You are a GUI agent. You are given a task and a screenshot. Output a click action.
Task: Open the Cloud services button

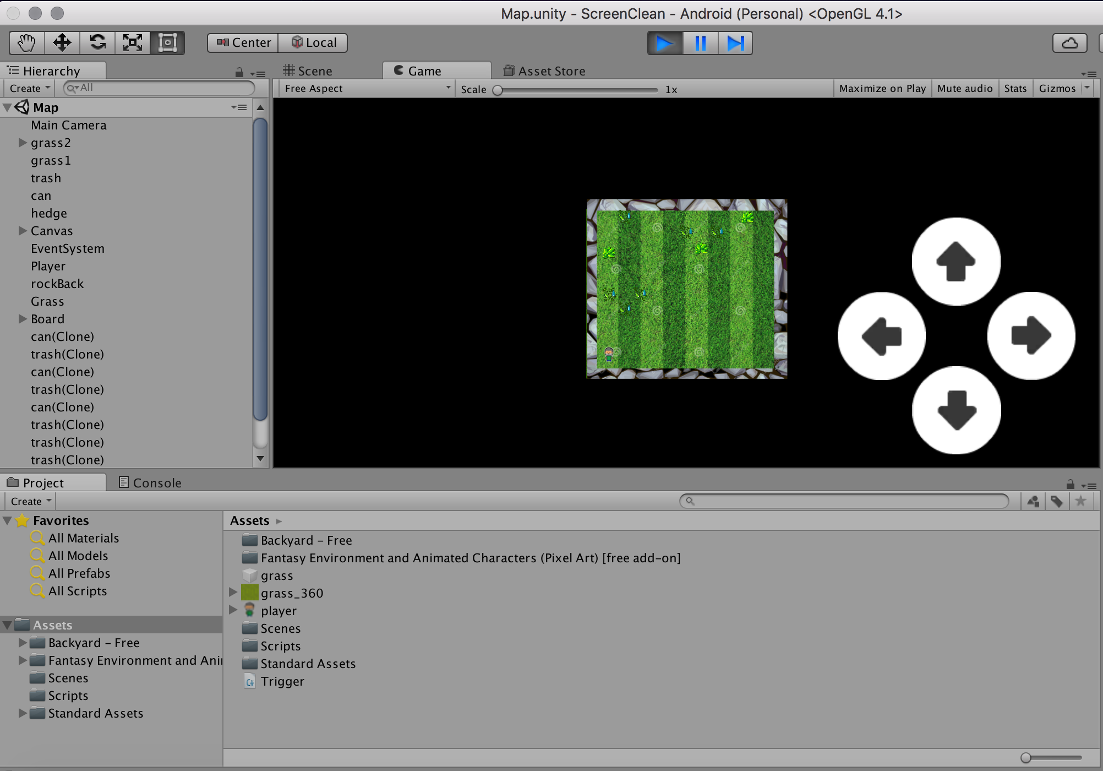1069,43
